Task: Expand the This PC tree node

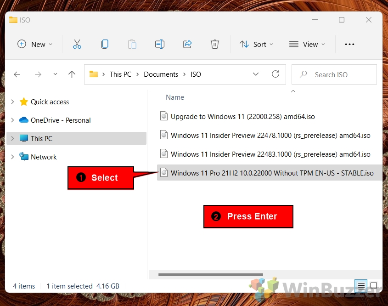Action: point(12,138)
